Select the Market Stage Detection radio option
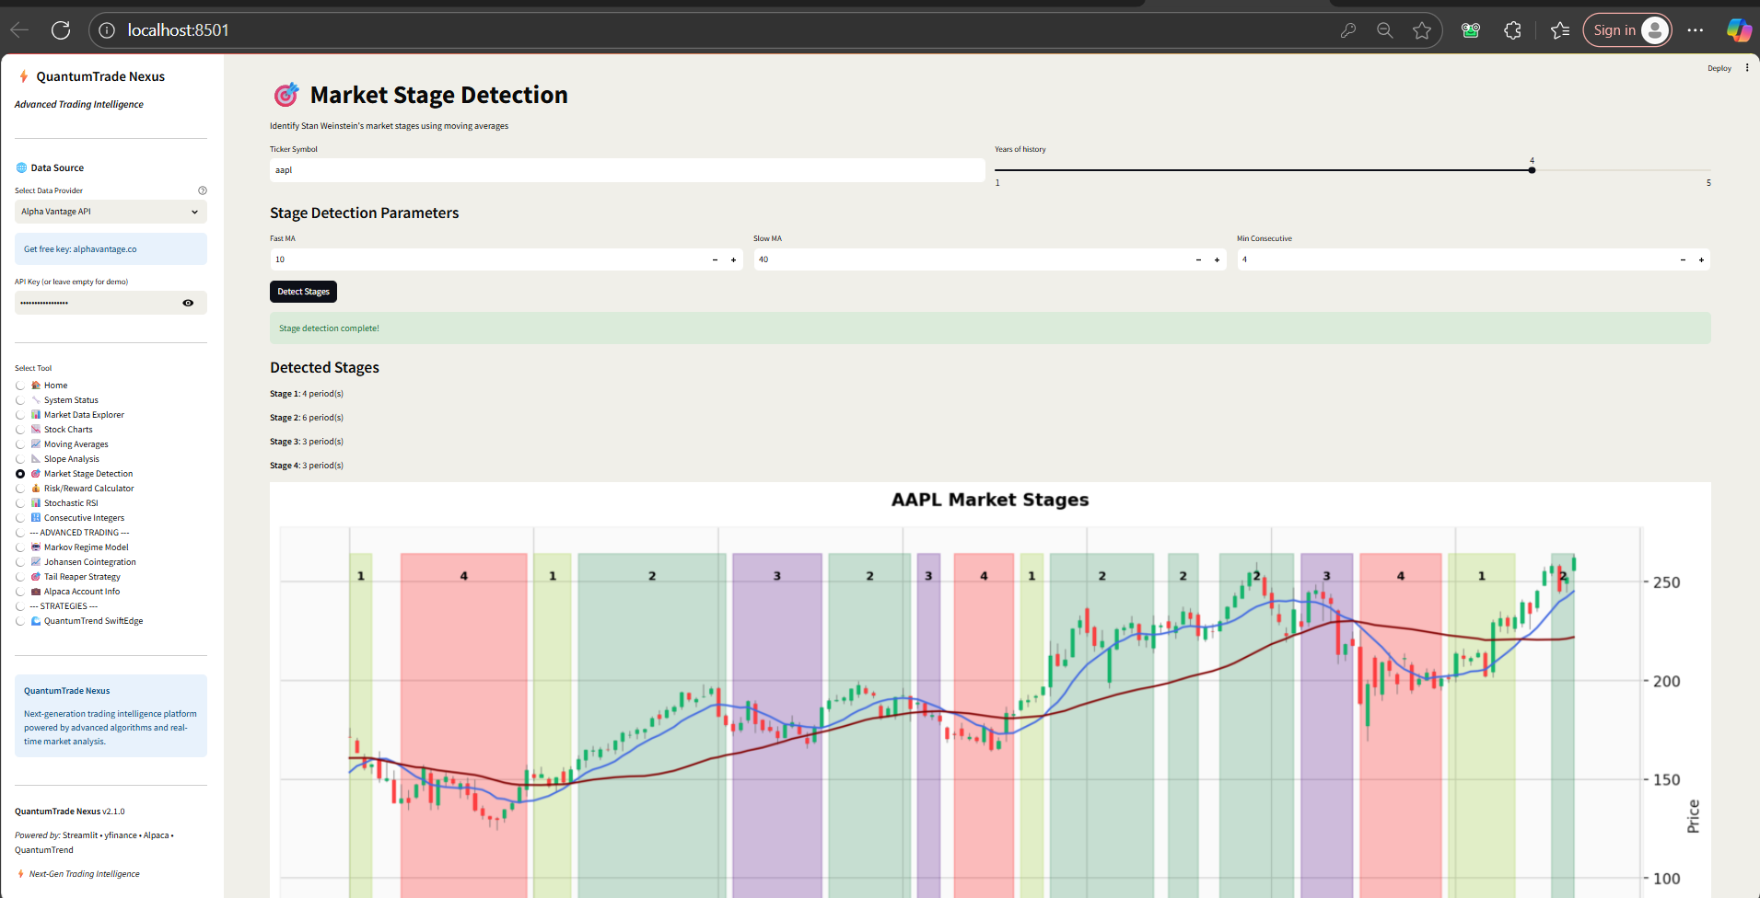1760x898 pixels. click(20, 474)
